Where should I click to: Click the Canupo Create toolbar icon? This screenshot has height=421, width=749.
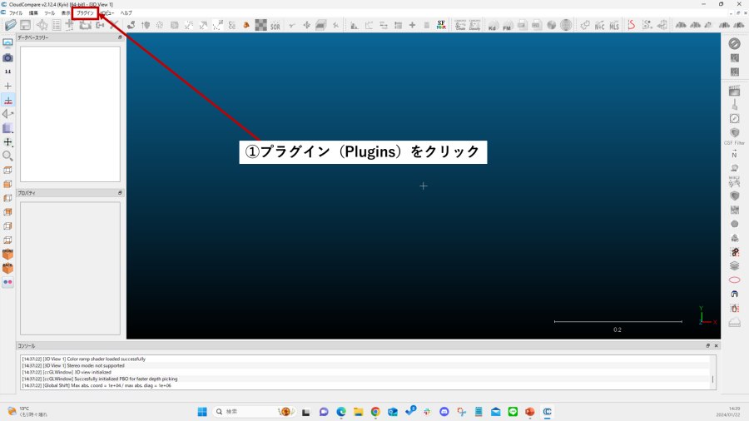460,25
